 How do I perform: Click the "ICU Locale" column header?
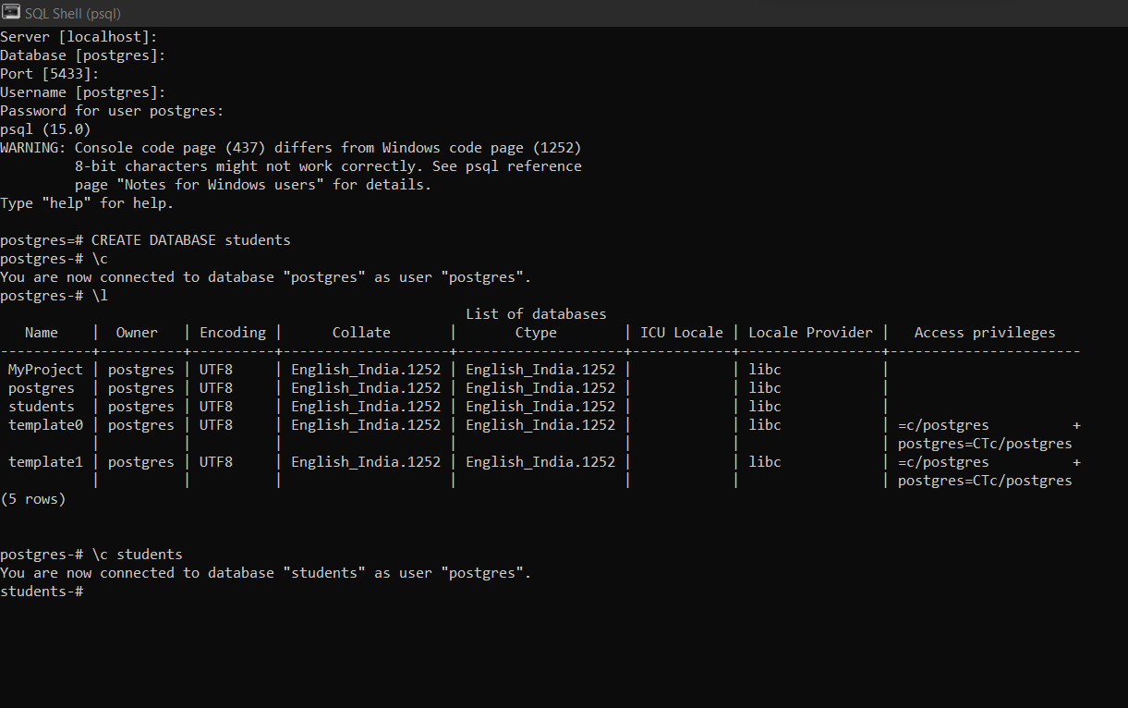(x=682, y=333)
